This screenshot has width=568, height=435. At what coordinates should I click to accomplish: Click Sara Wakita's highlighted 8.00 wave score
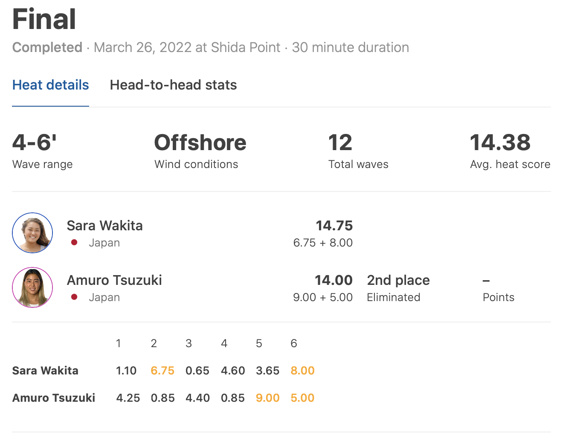pos(302,371)
